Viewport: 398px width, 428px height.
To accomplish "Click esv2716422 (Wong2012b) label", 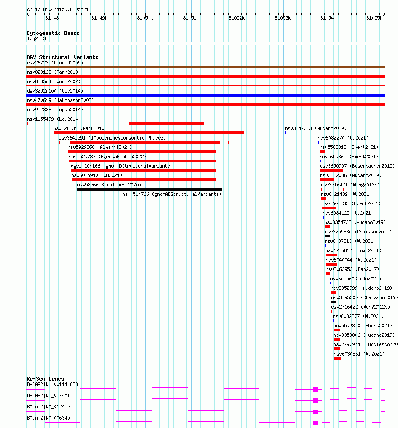I will (x=360, y=307).
